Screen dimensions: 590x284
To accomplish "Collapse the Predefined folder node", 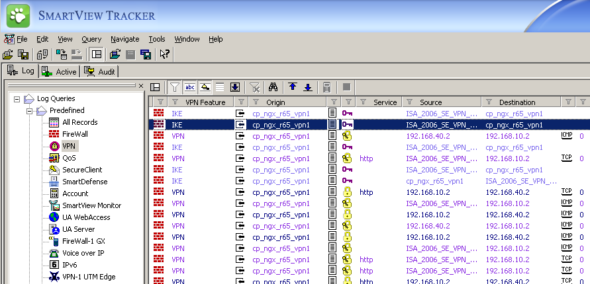I will [29, 111].
